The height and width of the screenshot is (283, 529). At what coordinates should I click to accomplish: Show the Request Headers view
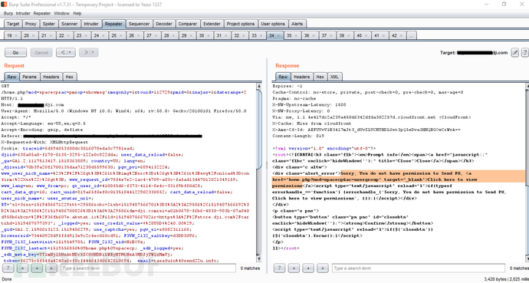click(51, 77)
